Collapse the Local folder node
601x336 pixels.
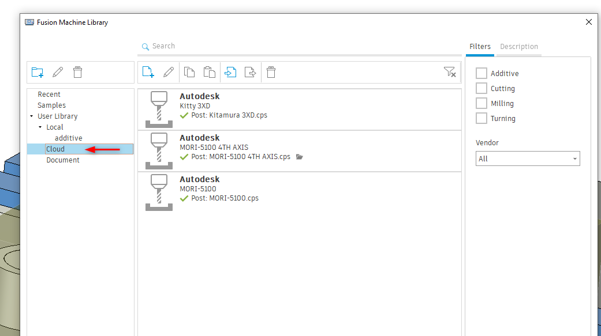(40, 127)
